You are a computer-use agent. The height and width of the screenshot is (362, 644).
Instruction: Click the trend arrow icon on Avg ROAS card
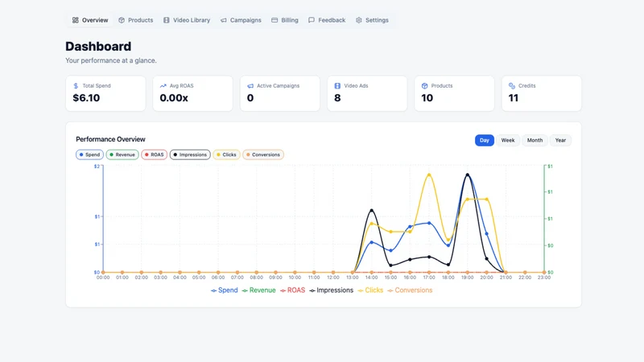click(163, 86)
